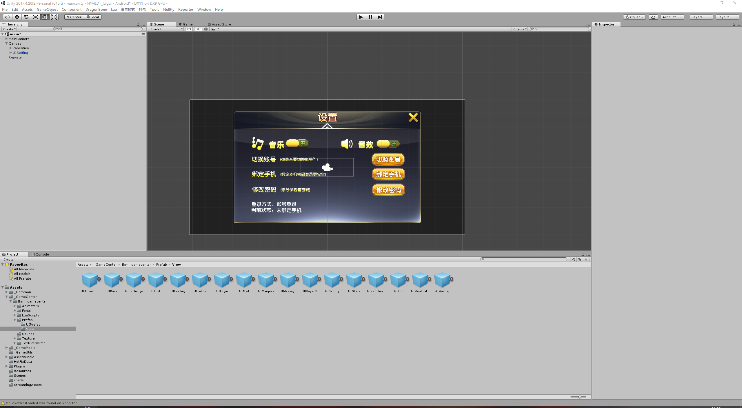Open the Gizmos menu button

(x=519, y=29)
